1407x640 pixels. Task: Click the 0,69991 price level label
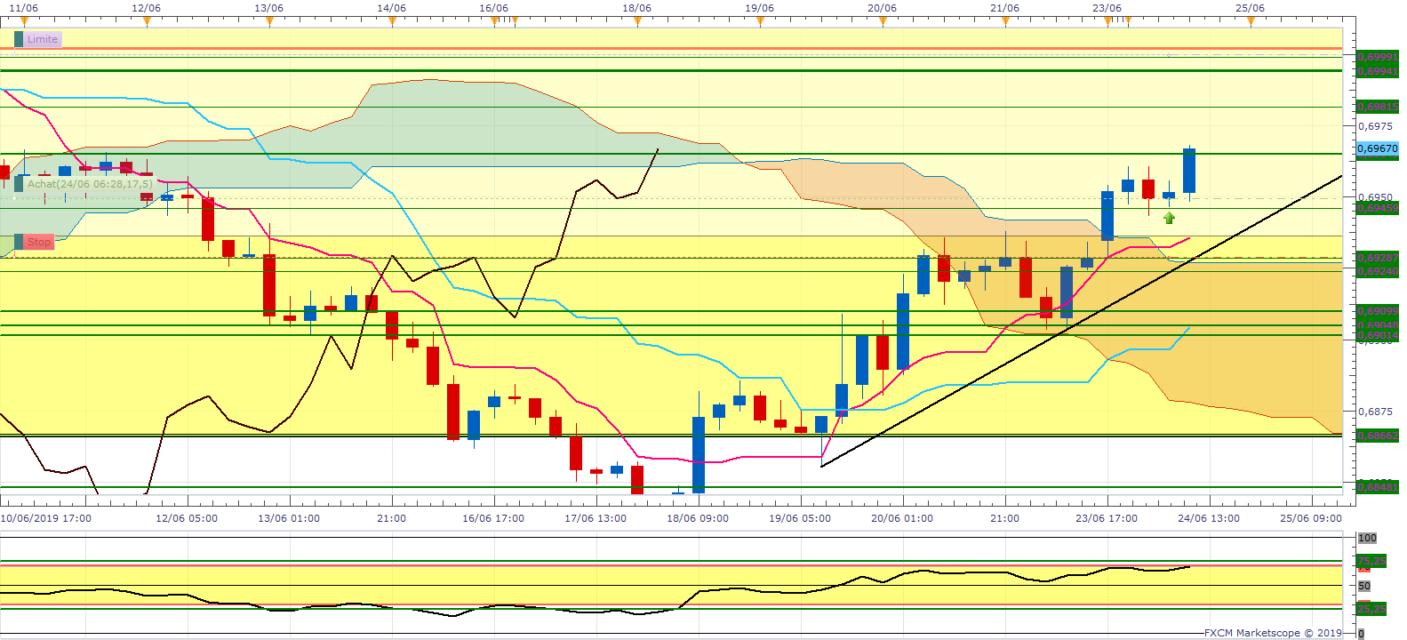pos(1378,57)
